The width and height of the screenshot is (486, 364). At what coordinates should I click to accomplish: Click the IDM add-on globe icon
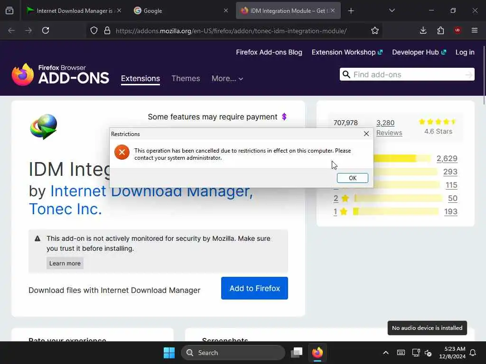(x=43, y=127)
